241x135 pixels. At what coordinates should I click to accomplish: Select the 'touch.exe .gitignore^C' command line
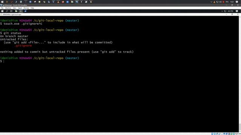[x=21, y=24]
